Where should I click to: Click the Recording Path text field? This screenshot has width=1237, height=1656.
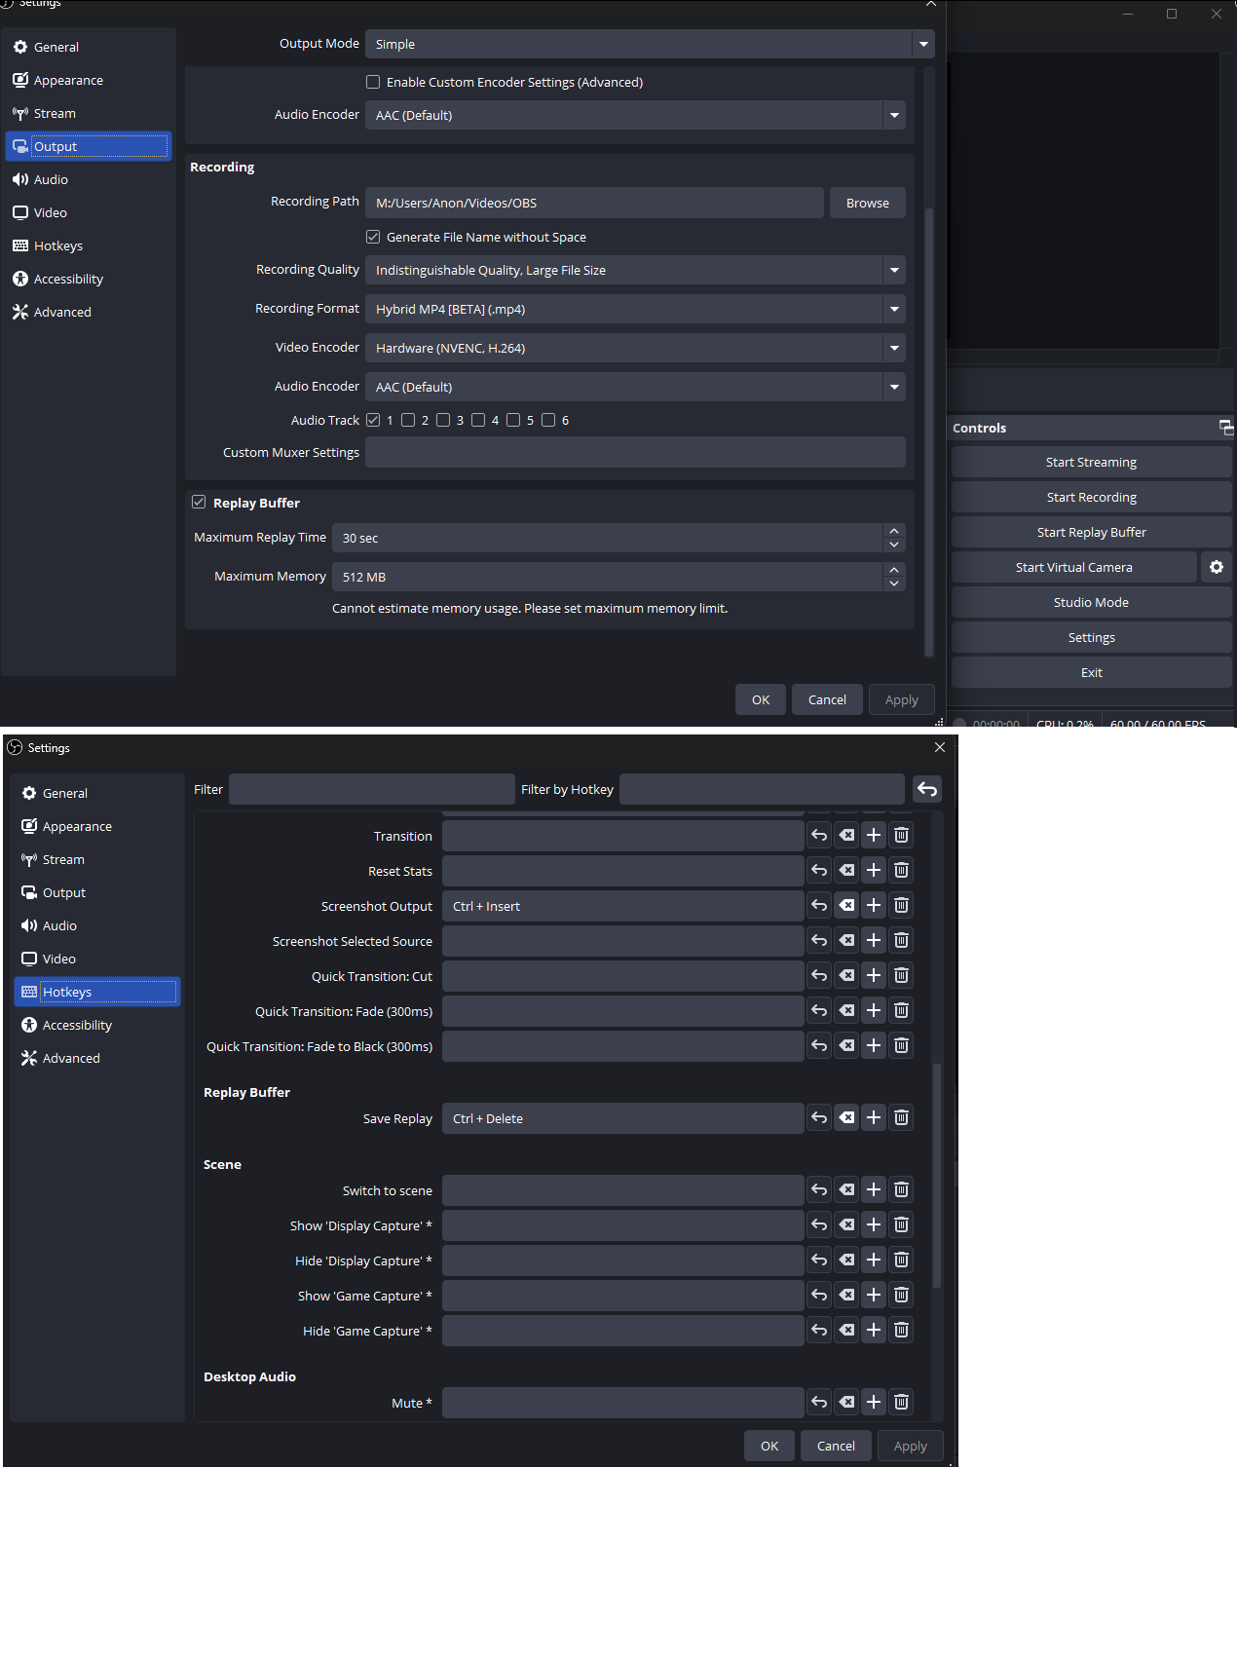click(x=594, y=203)
